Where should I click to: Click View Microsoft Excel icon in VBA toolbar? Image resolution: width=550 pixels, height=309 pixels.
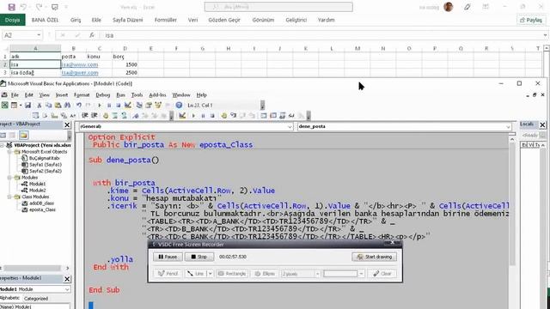pyautogui.click(x=5, y=105)
